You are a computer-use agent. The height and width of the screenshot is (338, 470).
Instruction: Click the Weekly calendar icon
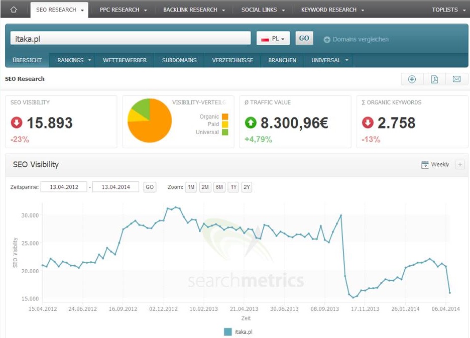[x=425, y=164]
